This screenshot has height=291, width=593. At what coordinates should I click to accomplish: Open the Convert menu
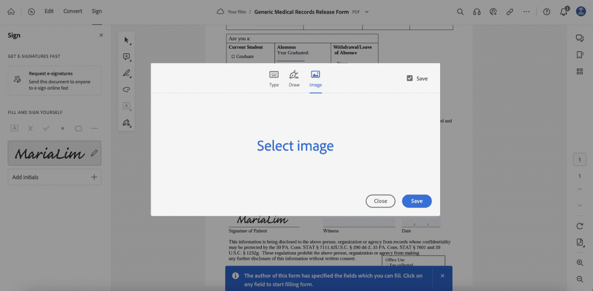(x=72, y=12)
